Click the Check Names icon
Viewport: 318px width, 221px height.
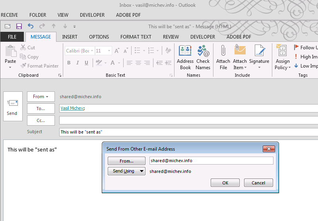203,57
